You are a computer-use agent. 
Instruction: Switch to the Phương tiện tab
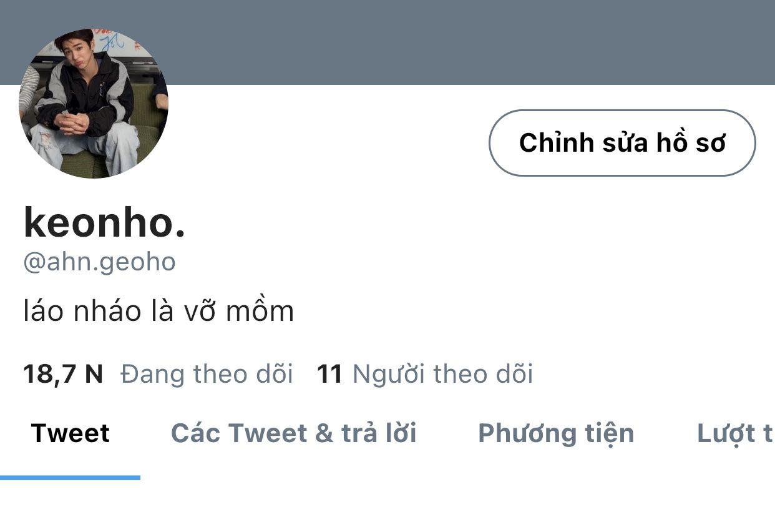[556, 433]
